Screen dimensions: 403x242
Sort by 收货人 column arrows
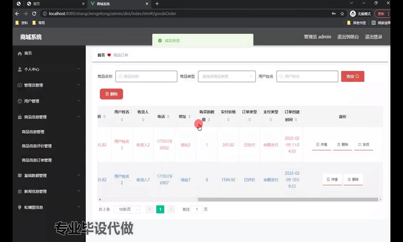point(143,120)
